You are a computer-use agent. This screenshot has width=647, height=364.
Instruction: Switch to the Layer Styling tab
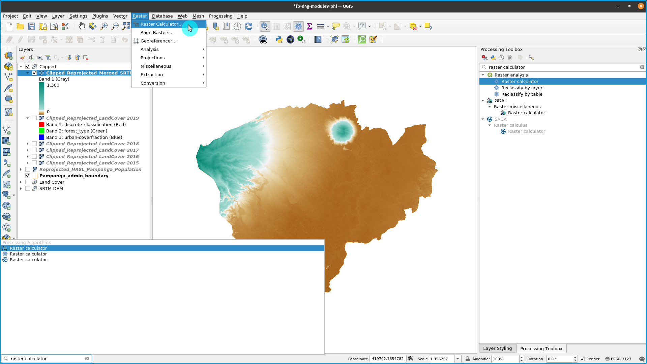(x=497, y=348)
